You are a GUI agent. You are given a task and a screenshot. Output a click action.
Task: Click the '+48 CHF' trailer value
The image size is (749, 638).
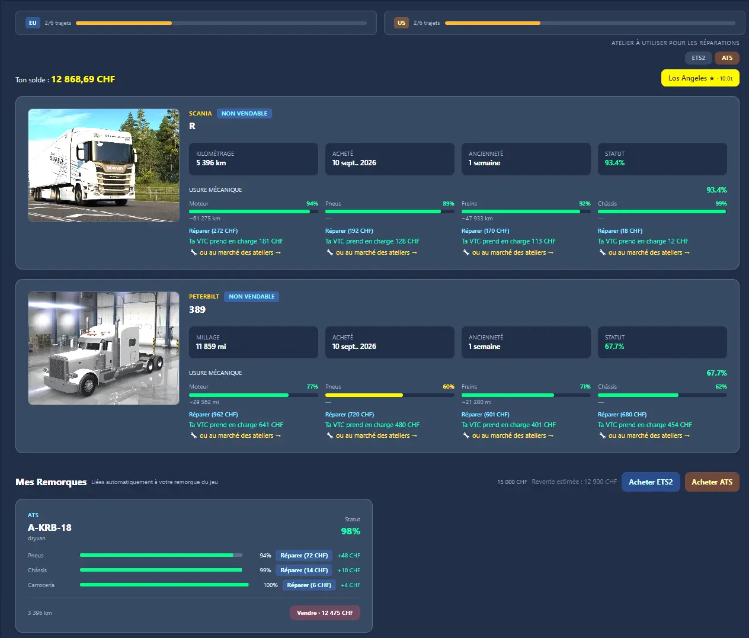pos(349,556)
